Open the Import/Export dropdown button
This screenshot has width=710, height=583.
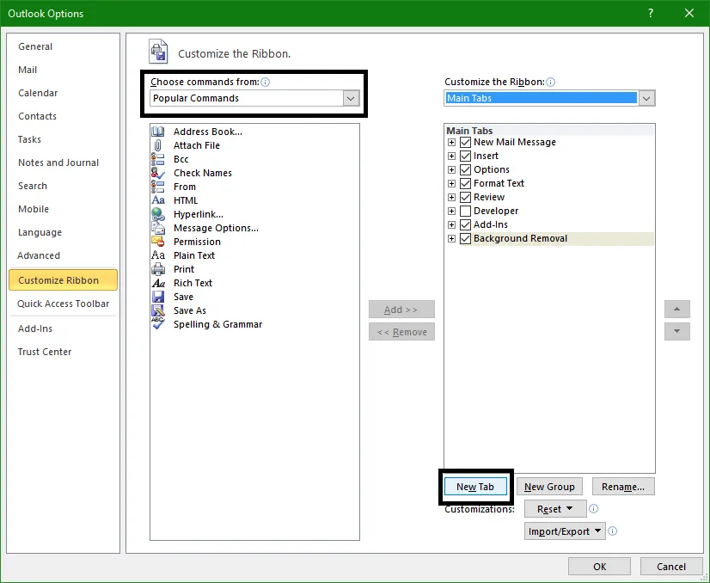pos(565,531)
